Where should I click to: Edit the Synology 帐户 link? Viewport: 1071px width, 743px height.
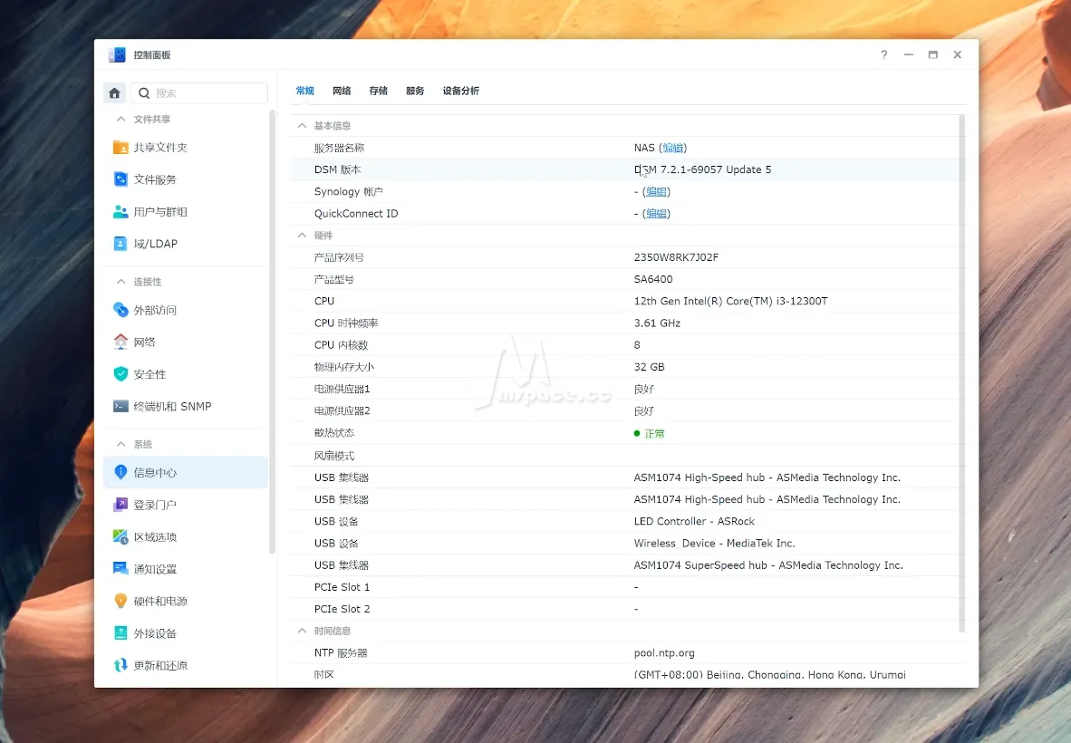[x=656, y=192]
